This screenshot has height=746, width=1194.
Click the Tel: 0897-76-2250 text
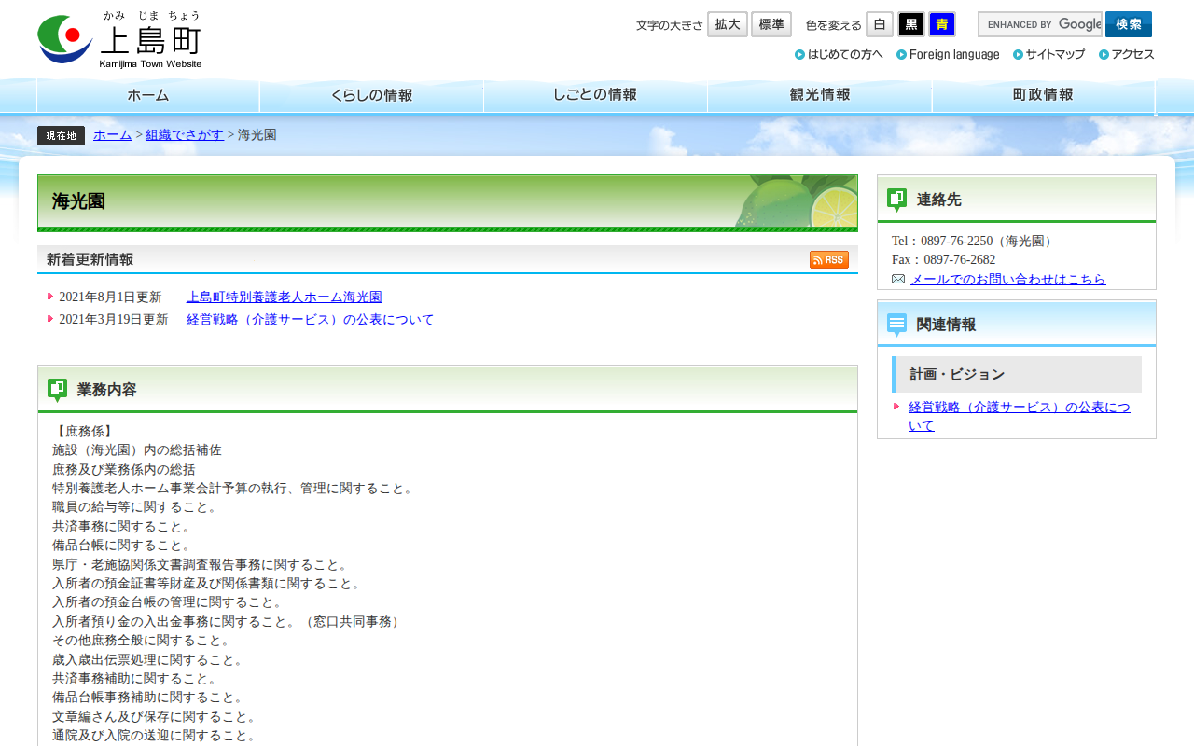[974, 242]
